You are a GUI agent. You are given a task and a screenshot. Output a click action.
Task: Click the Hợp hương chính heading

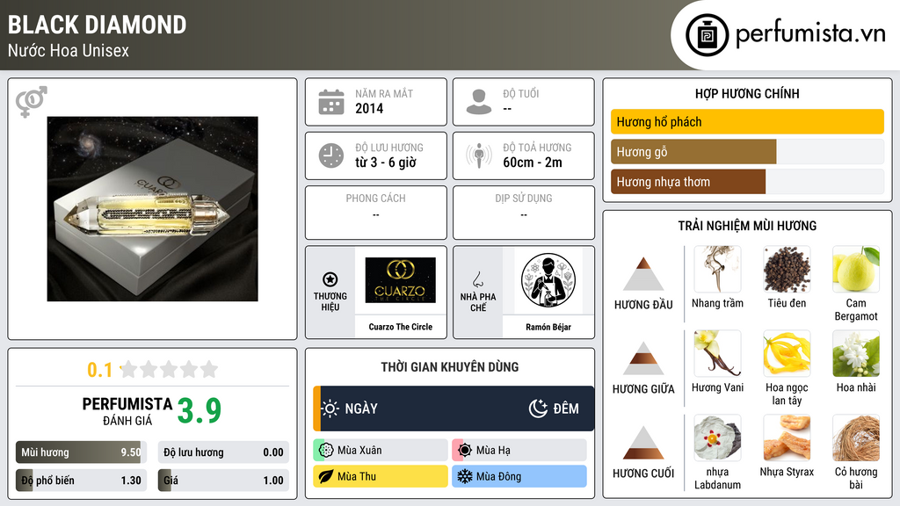tap(747, 93)
